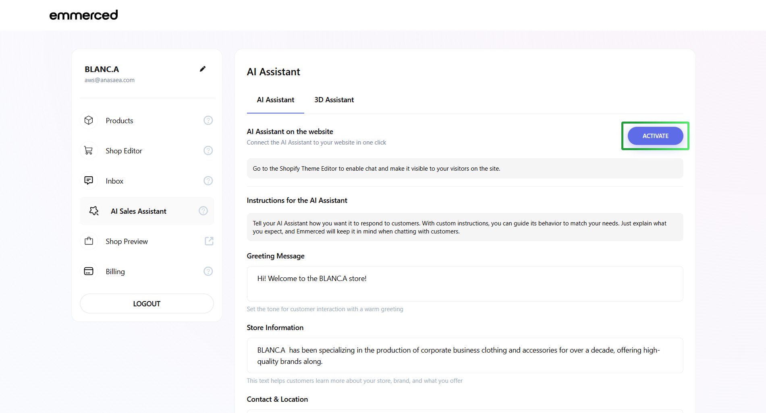Viewport: 766px width, 413px height.
Task: Click into the Greeting Message text field
Action: pyautogui.click(x=465, y=284)
